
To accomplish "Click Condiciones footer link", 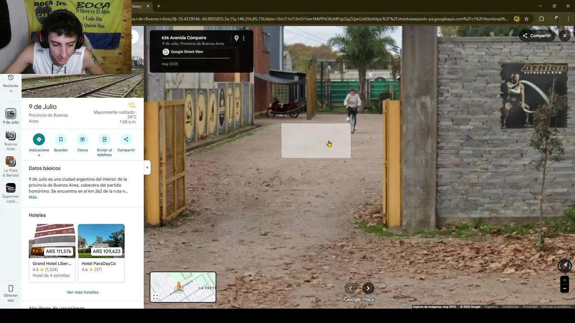I will [x=510, y=307].
